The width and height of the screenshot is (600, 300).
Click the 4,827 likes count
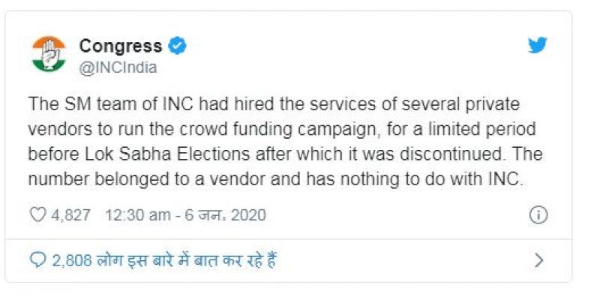pyautogui.click(x=71, y=215)
